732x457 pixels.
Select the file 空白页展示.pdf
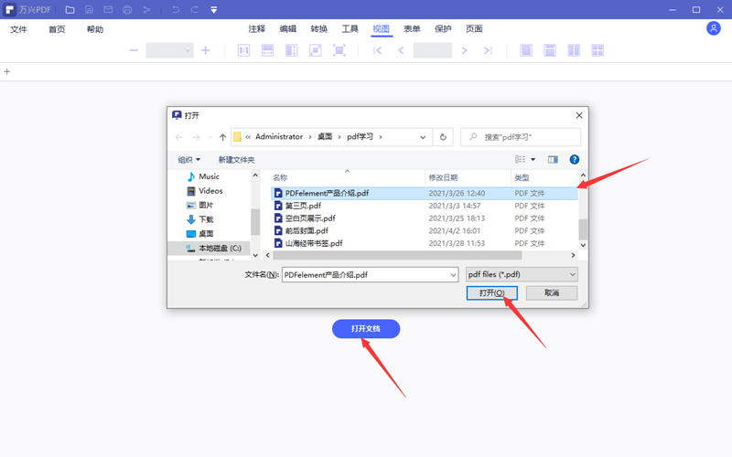(x=310, y=218)
